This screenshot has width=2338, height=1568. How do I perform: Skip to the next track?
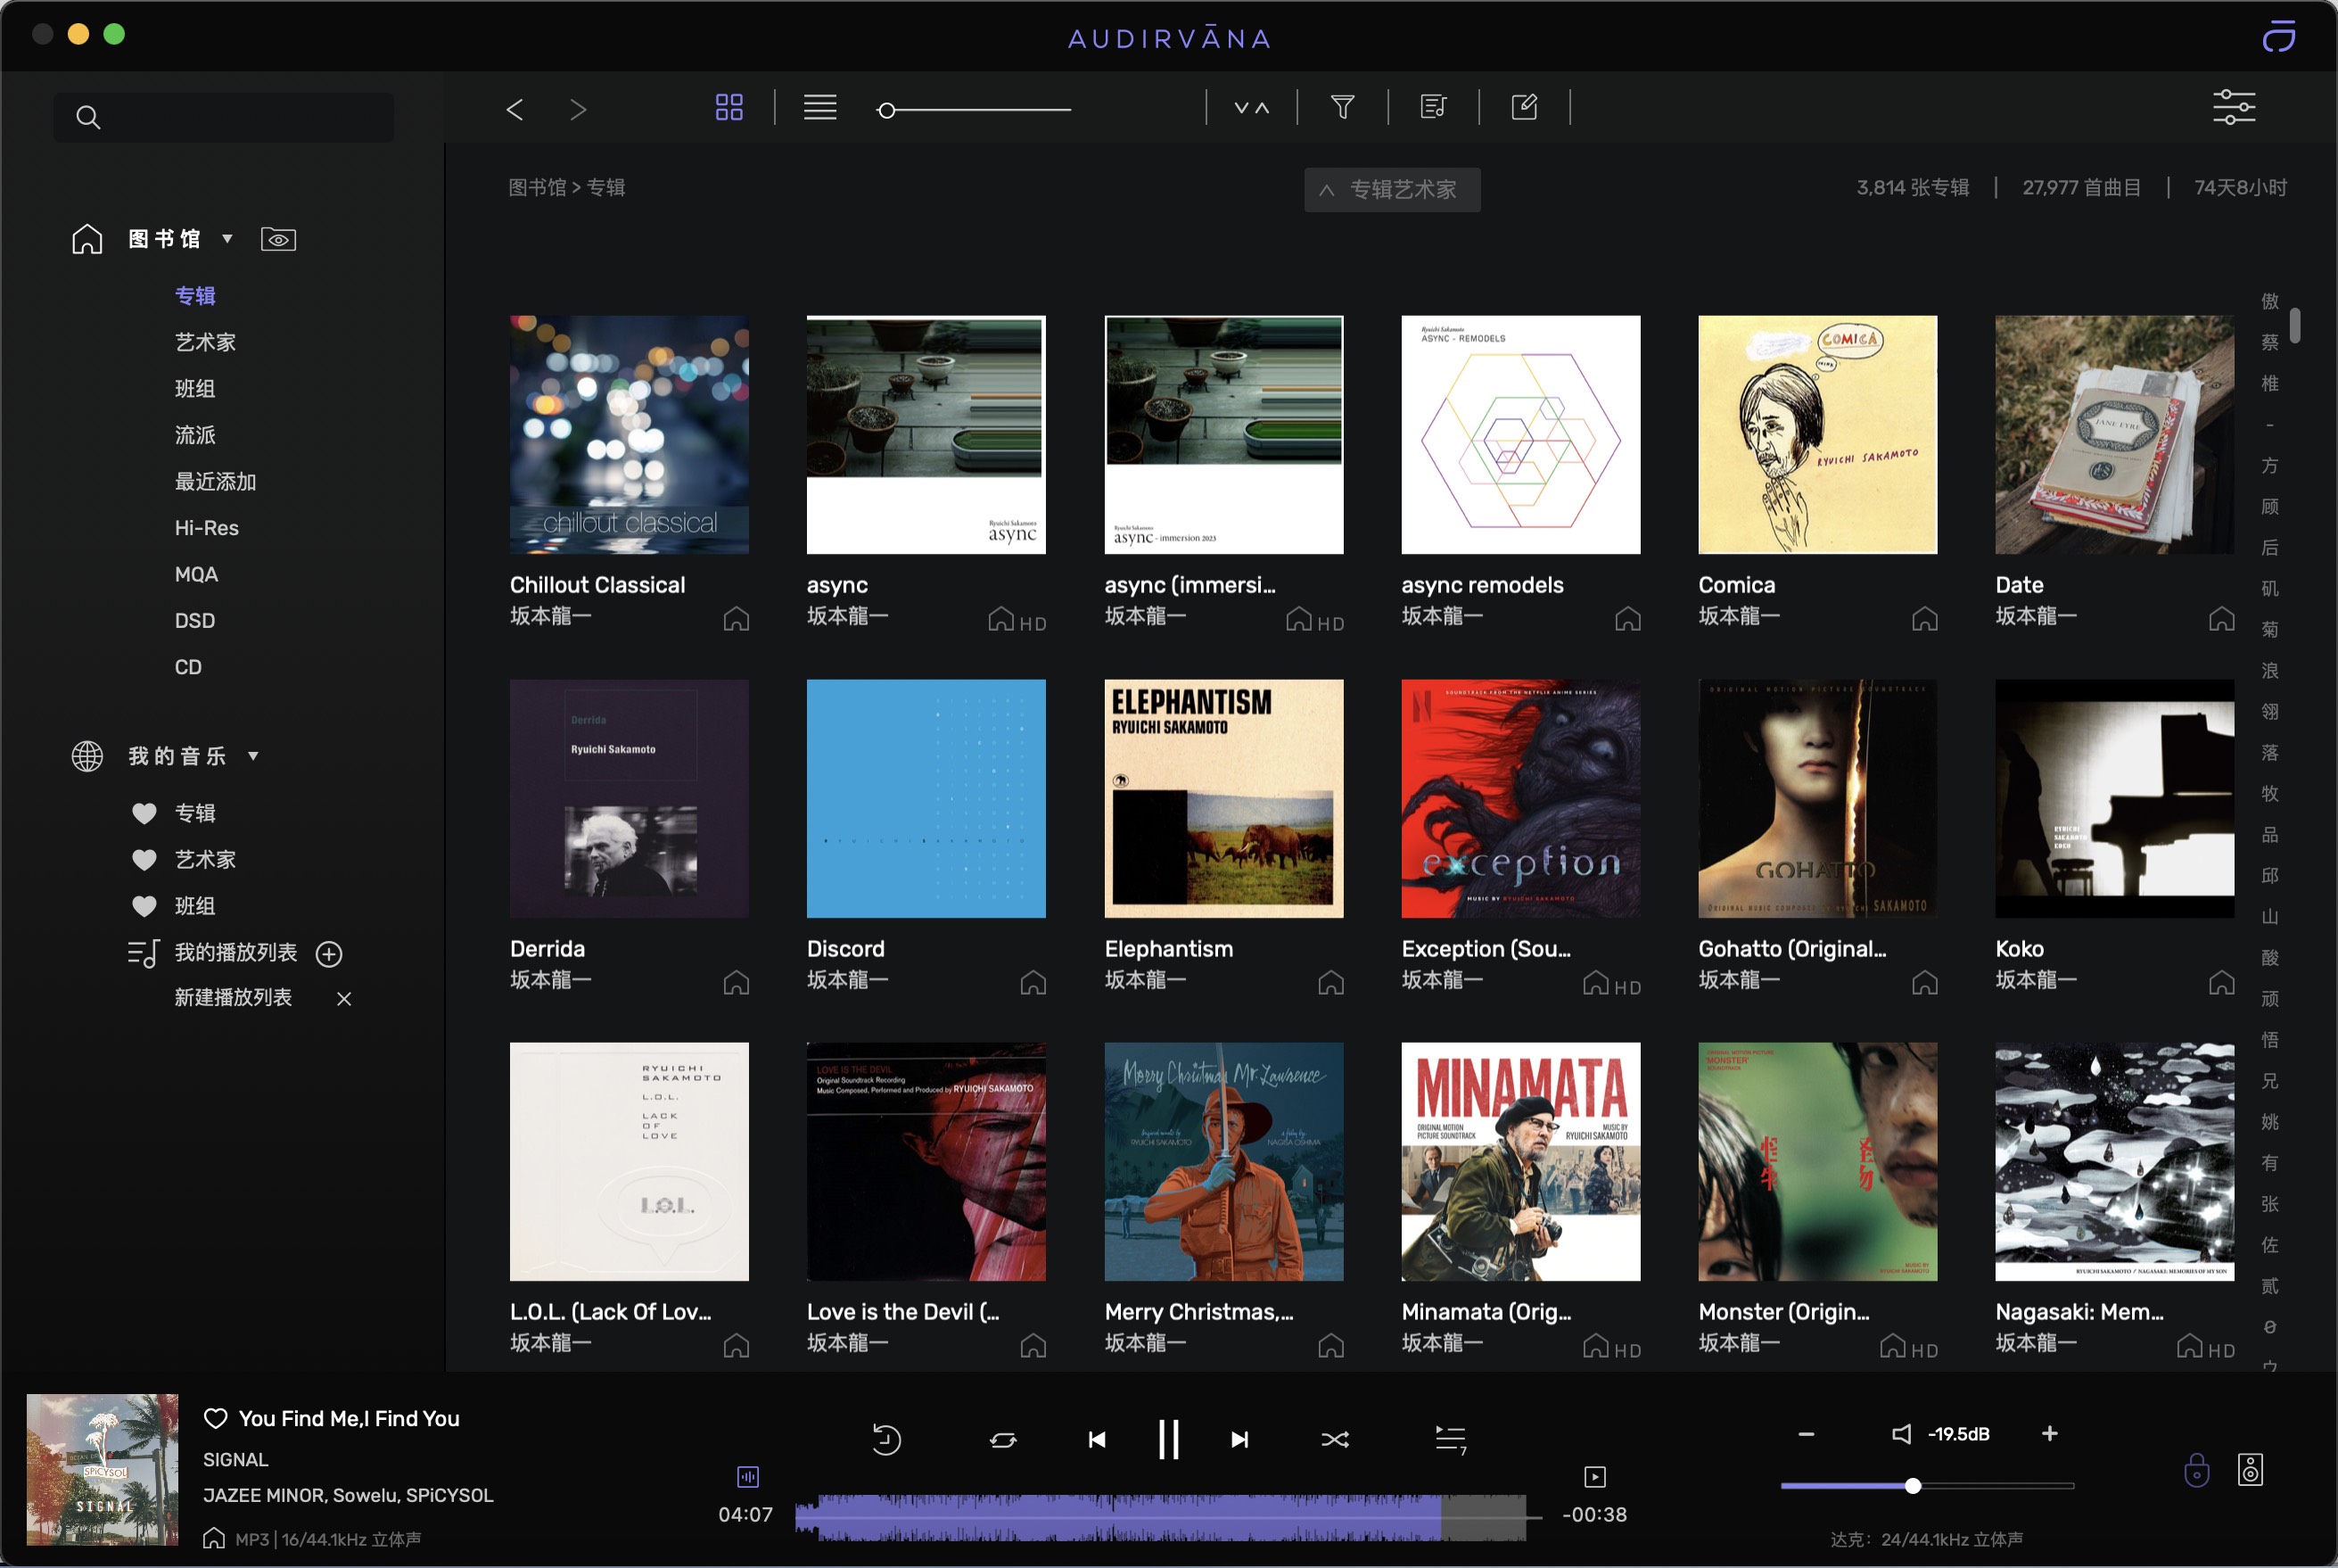[x=1239, y=1439]
